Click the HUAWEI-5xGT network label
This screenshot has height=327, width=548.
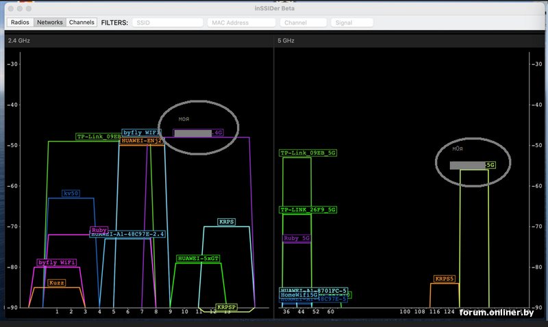point(198,259)
